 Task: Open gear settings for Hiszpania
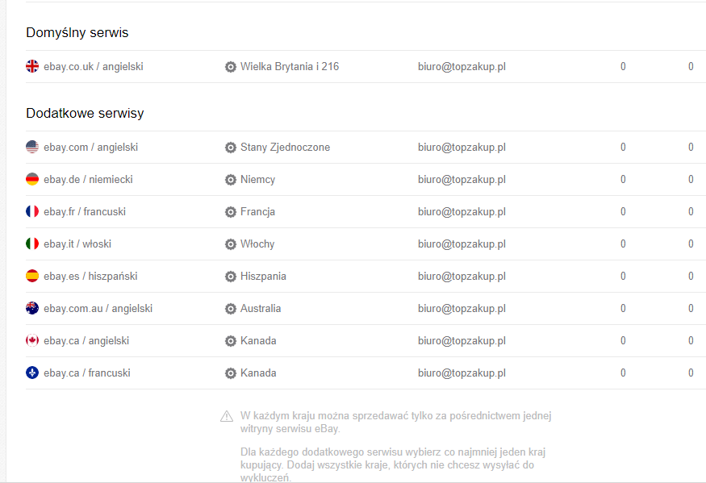(x=231, y=277)
